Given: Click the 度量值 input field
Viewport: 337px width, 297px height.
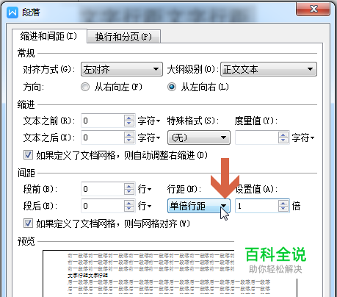Looking at the screenshot, I should 257,137.
